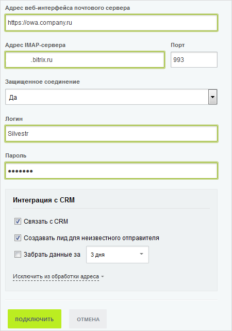Click the ОТМЕНА button
Image resolution: width=232 pixels, height=331 pixels.
click(88, 319)
